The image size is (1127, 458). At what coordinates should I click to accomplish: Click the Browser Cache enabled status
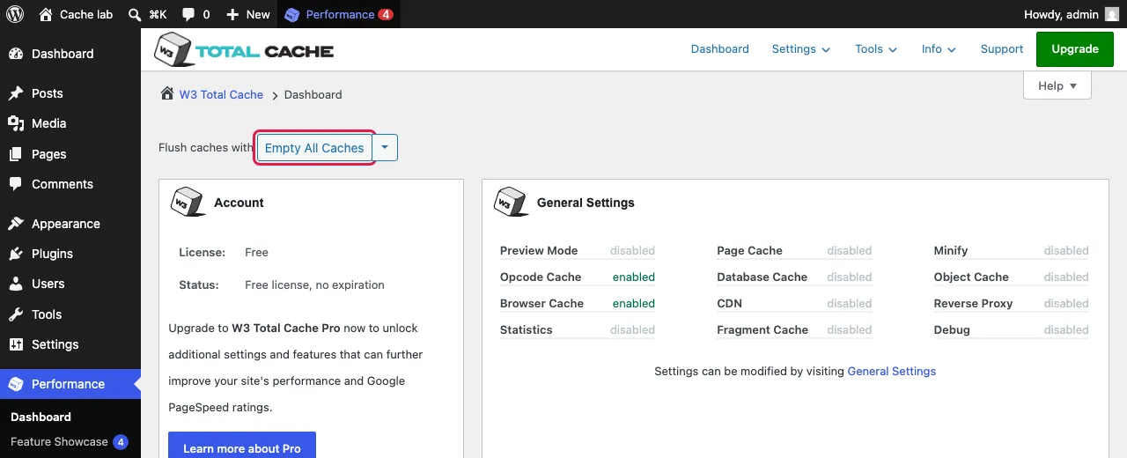634,303
